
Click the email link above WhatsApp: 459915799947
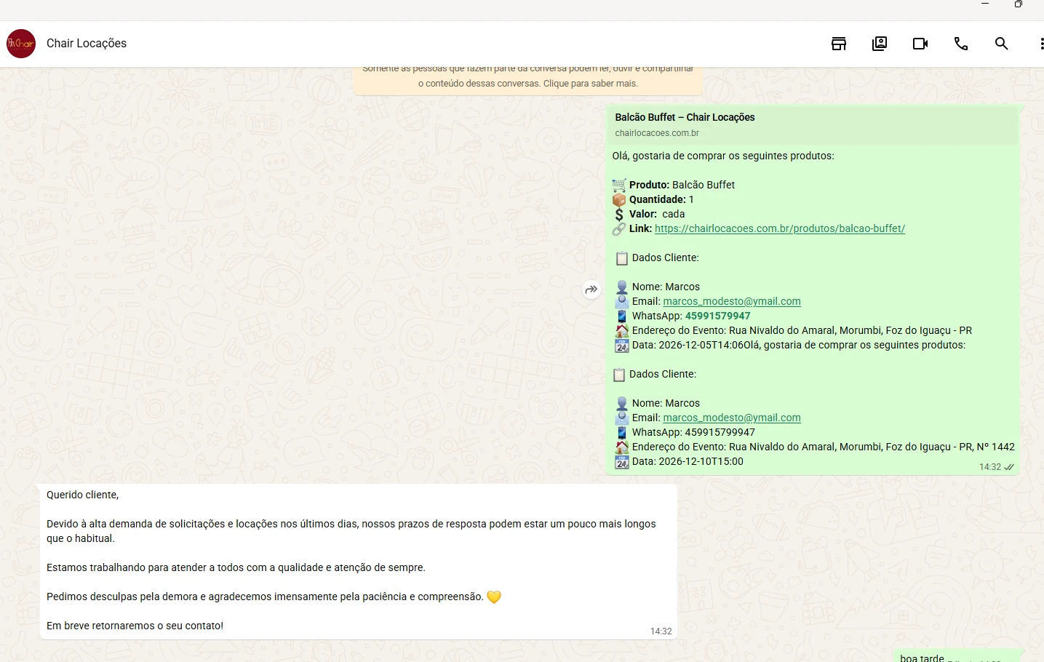pos(732,418)
